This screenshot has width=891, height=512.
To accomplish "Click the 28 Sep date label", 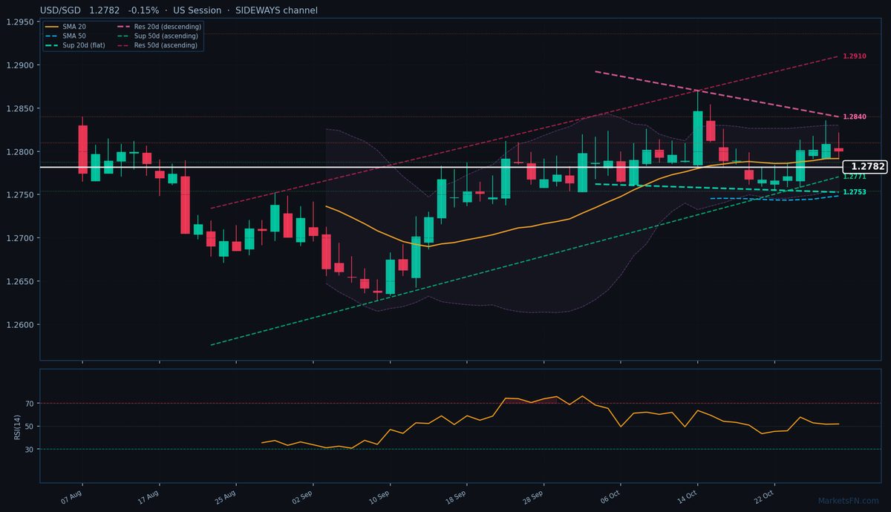I will pyautogui.click(x=533, y=496).
